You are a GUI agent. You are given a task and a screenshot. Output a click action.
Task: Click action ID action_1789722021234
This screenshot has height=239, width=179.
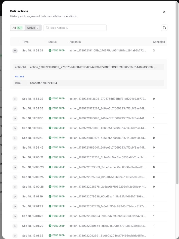point(108,157)
